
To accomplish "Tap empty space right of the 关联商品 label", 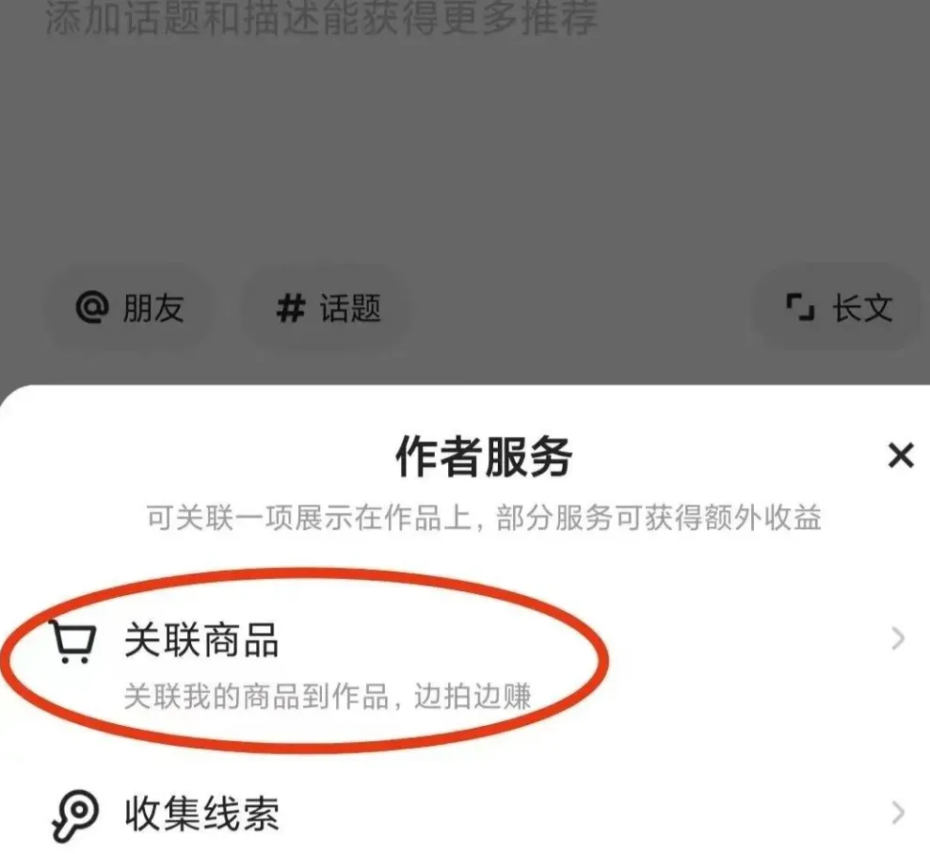I will (x=742, y=639).
